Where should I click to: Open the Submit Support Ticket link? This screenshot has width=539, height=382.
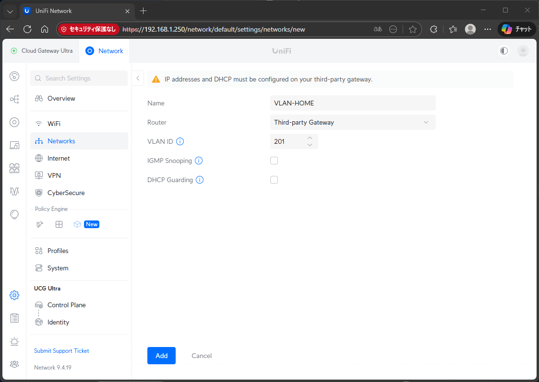tap(61, 351)
